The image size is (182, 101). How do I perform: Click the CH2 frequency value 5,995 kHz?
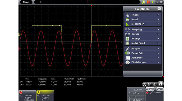pyautogui.click(x=42, y=85)
